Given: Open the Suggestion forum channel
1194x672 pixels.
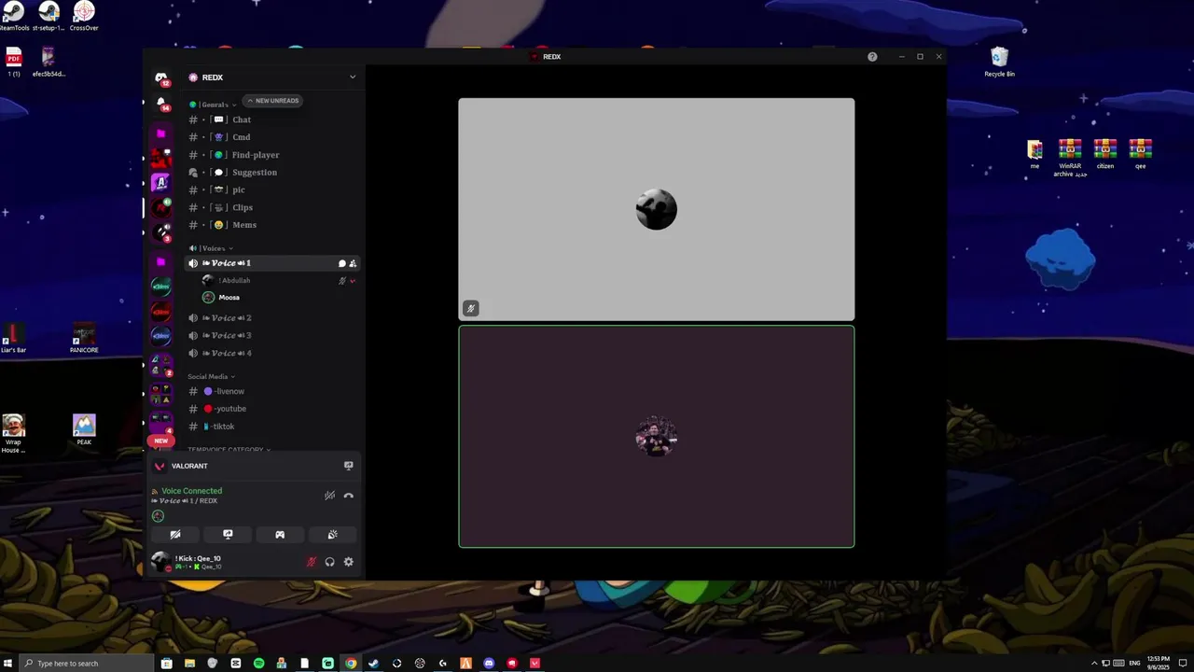Looking at the screenshot, I should click(272, 173).
